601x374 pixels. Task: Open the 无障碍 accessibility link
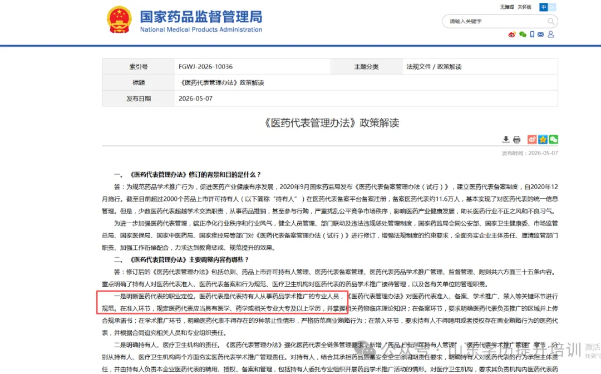507,7
